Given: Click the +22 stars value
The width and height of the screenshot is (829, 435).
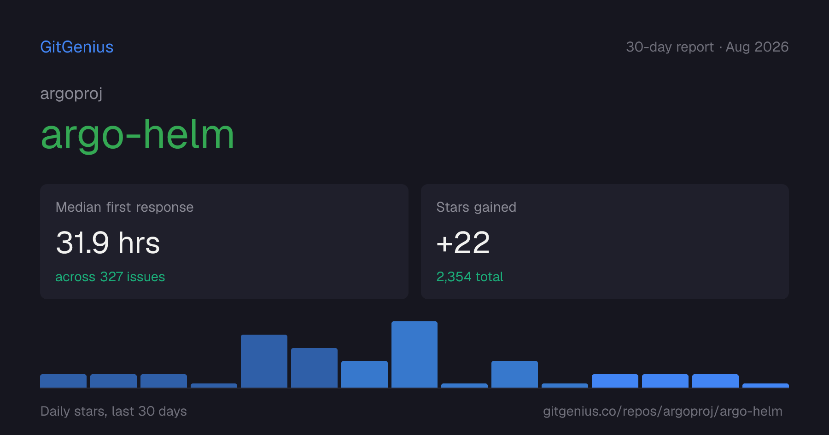Looking at the screenshot, I should (463, 243).
